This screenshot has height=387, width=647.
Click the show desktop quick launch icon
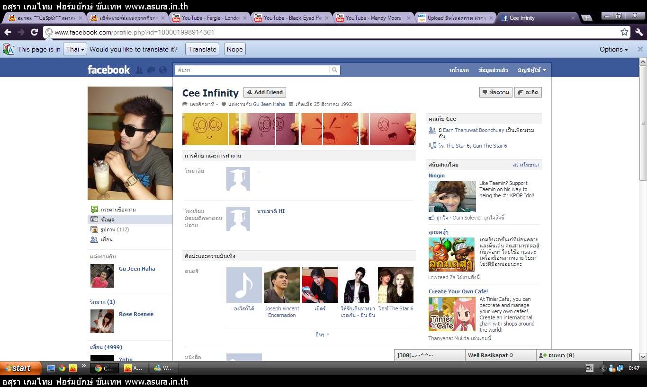pos(51,368)
